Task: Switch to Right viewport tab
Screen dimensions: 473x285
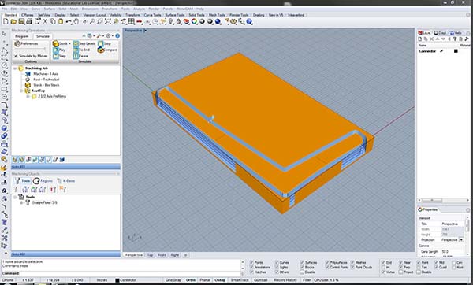Action: click(175, 255)
